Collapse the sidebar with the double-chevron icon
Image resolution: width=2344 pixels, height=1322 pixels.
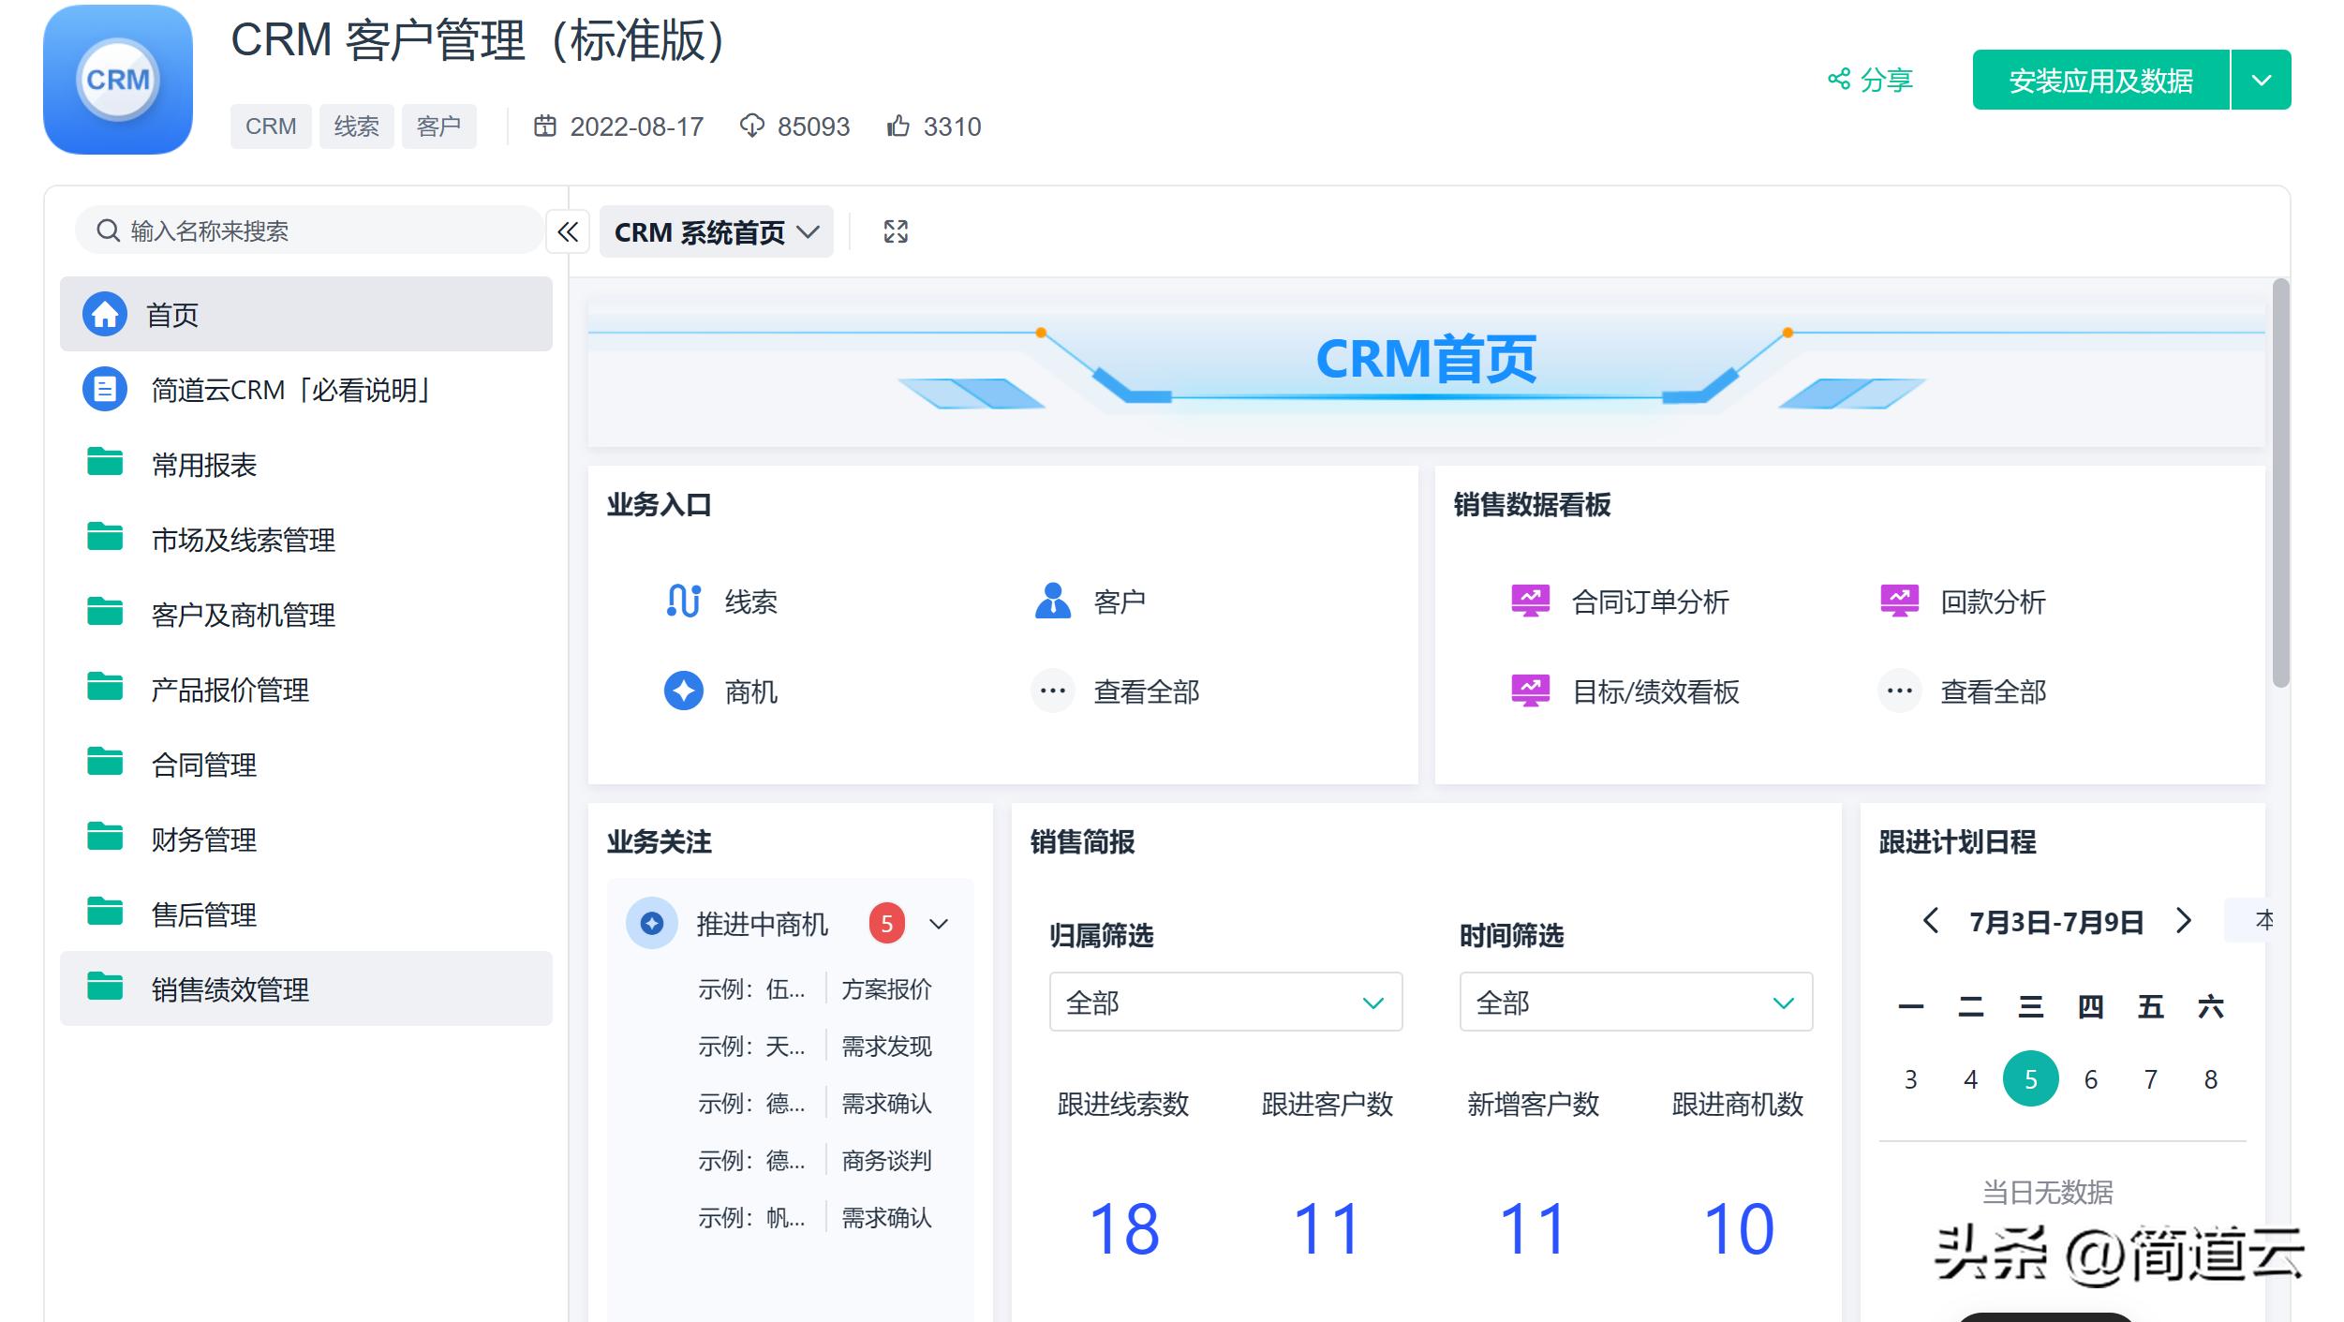coord(568,231)
